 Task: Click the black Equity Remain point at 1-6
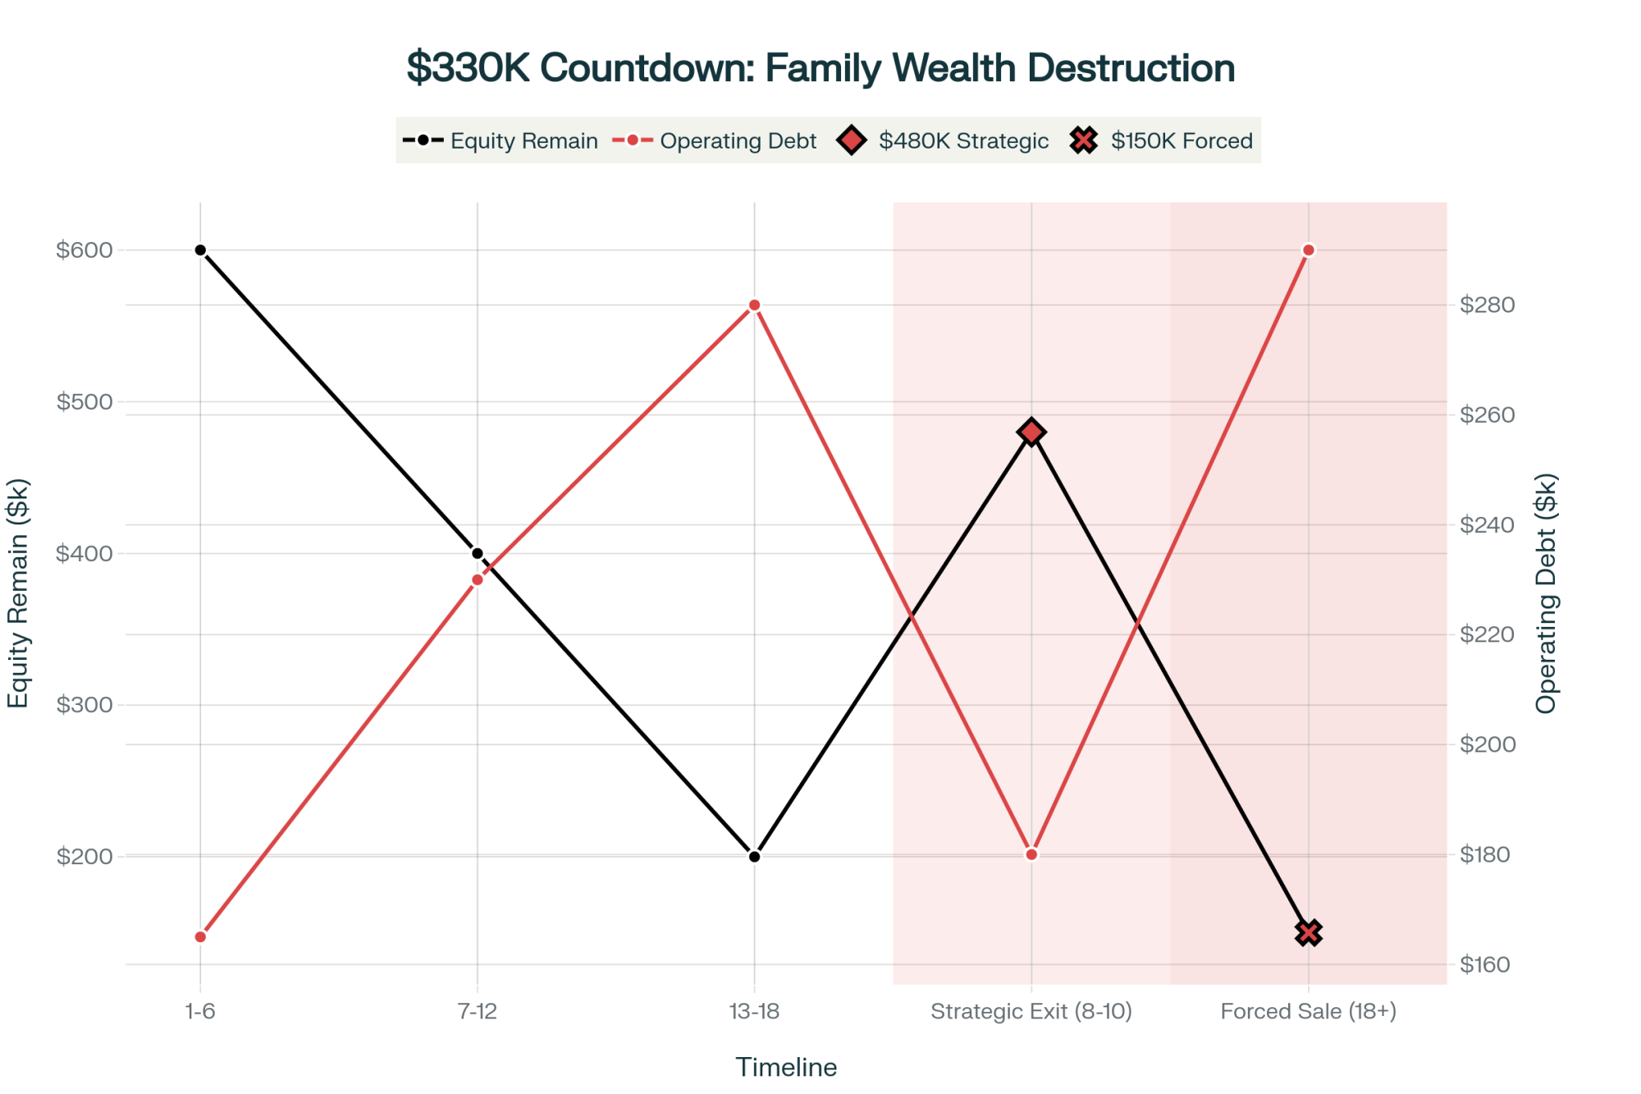(200, 249)
